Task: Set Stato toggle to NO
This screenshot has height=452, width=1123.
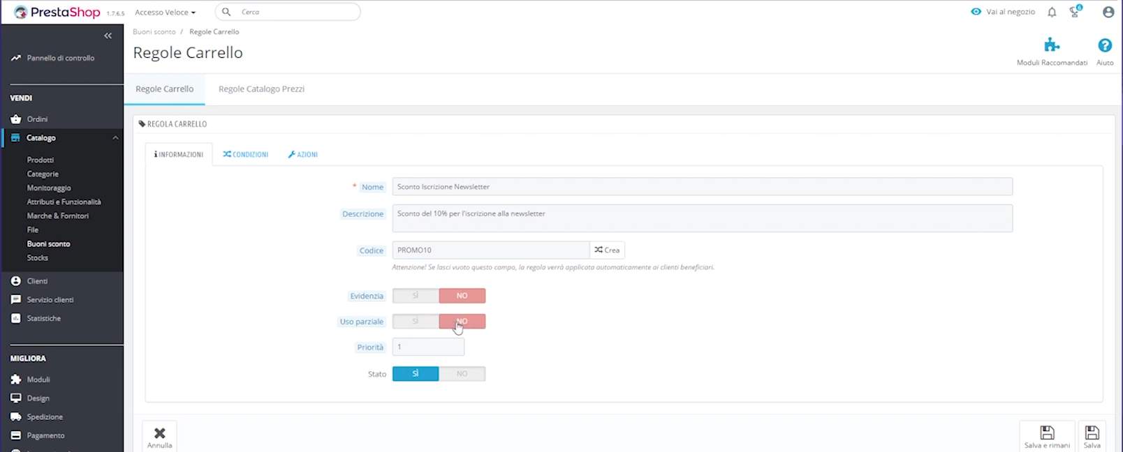Action: click(462, 374)
